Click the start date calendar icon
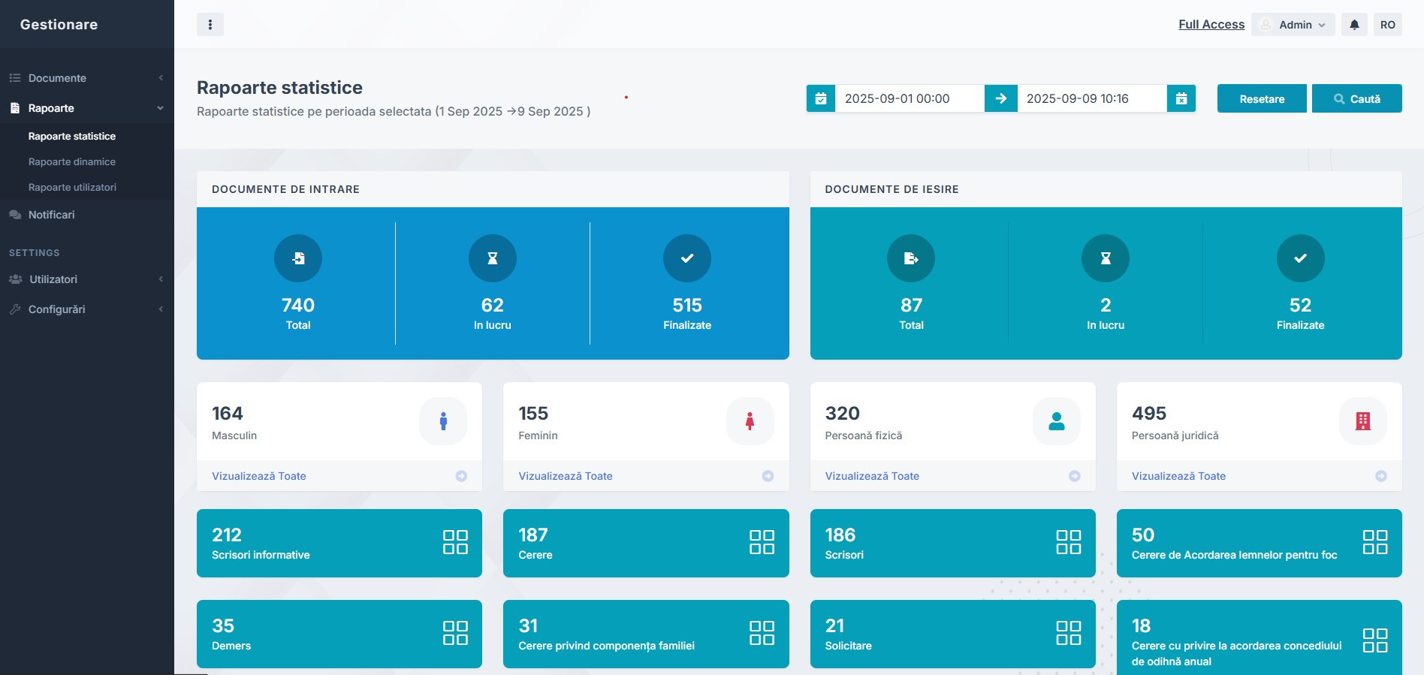Image resolution: width=1424 pixels, height=675 pixels. pyautogui.click(x=821, y=98)
